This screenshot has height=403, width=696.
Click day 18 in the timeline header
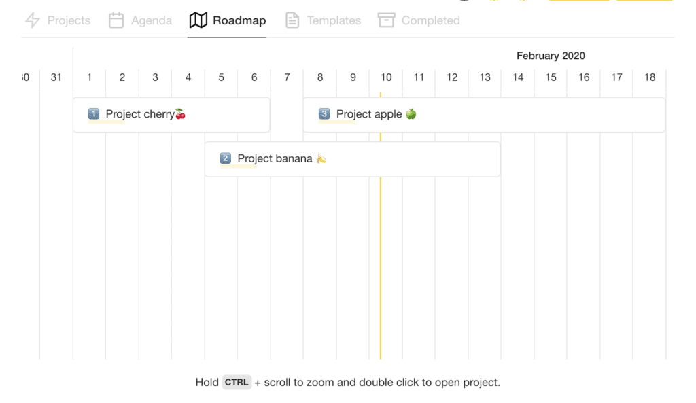click(x=650, y=77)
